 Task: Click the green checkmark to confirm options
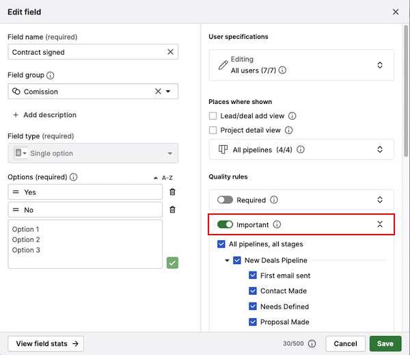click(x=172, y=263)
